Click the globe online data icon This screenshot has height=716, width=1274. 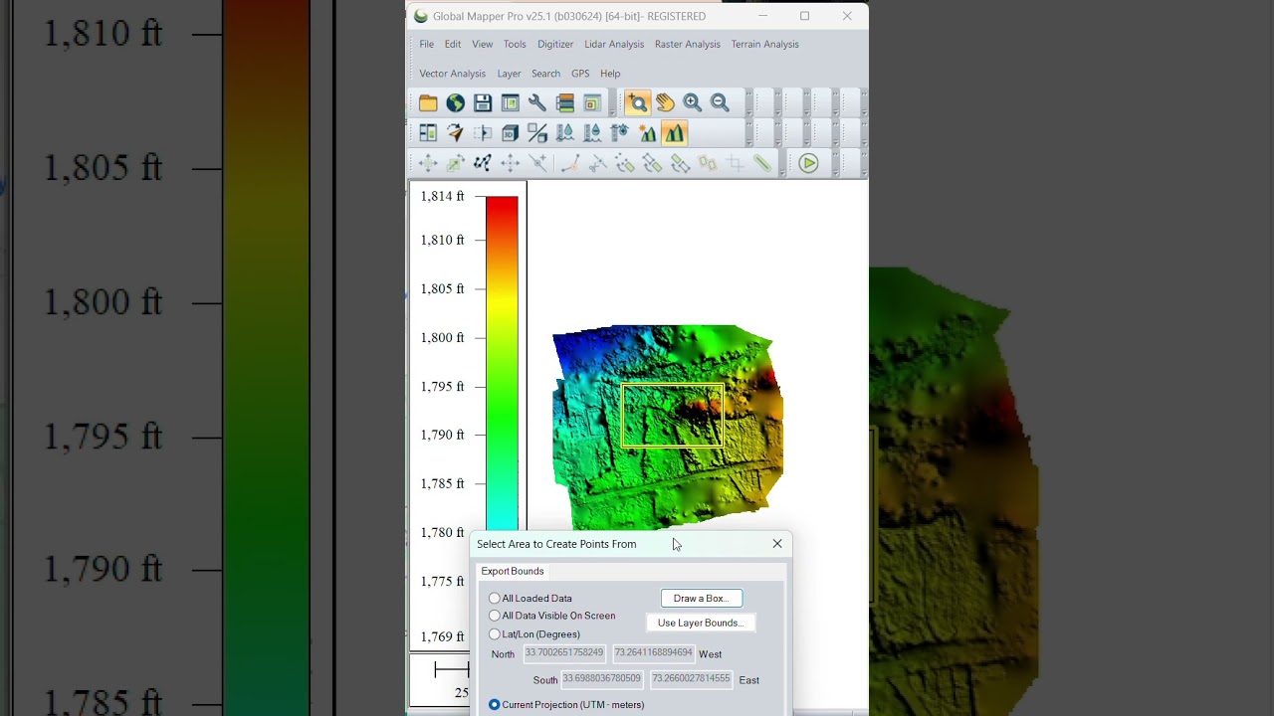455,103
